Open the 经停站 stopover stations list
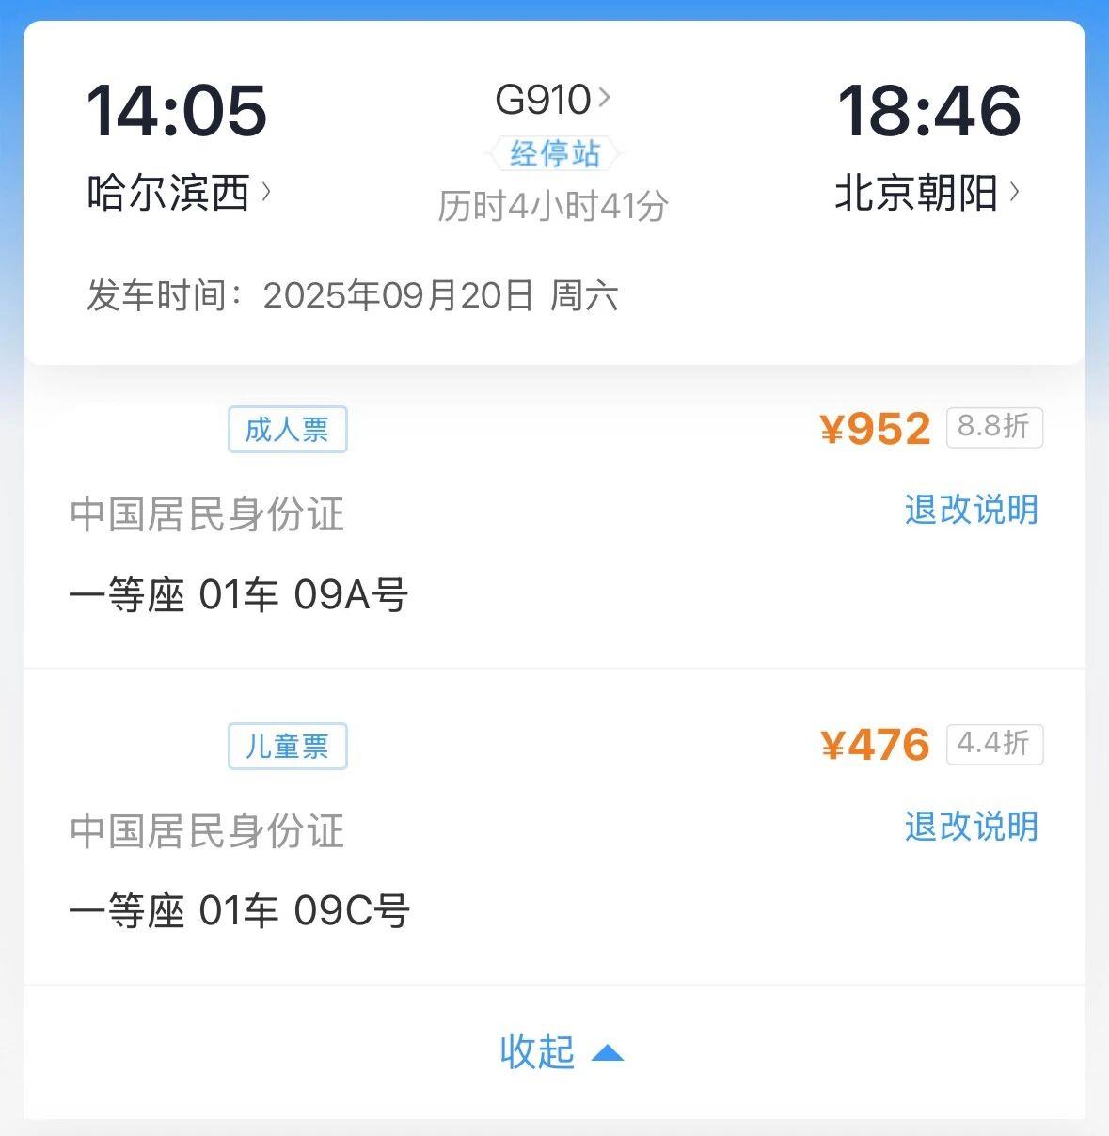Screen dimensions: 1109x1136 [554, 153]
